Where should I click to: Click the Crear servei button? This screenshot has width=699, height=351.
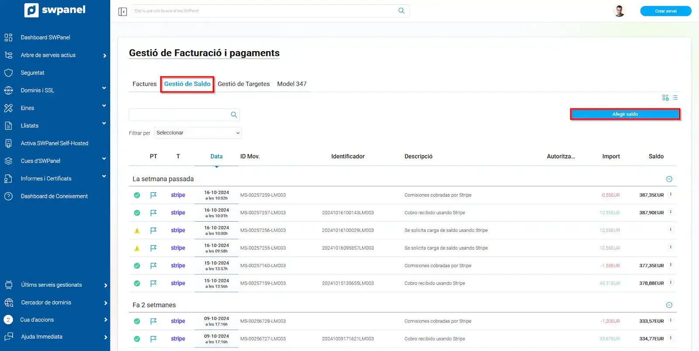click(666, 11)
